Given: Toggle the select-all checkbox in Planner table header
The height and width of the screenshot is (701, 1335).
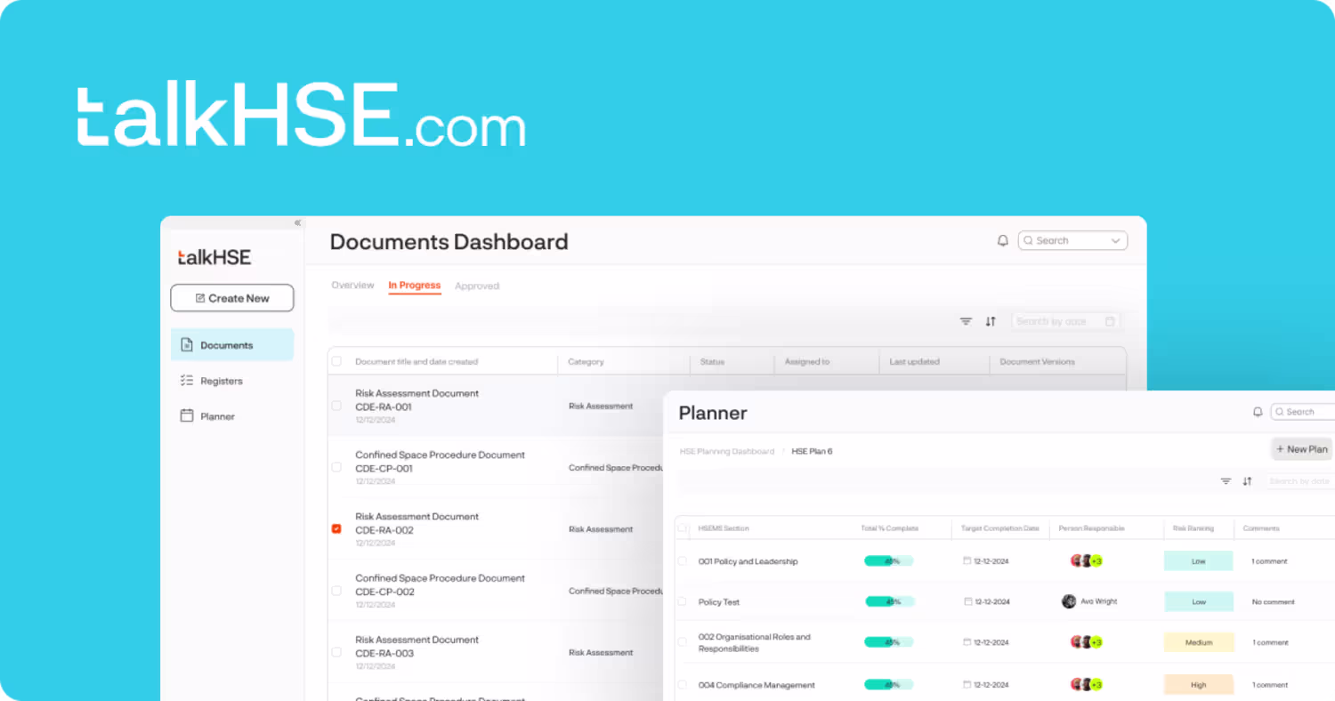Looking at the screenshot, I should [683, 528].
